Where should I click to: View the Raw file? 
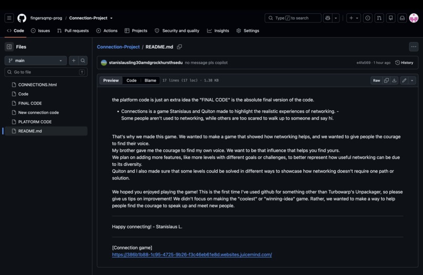[x=376, y=80]
